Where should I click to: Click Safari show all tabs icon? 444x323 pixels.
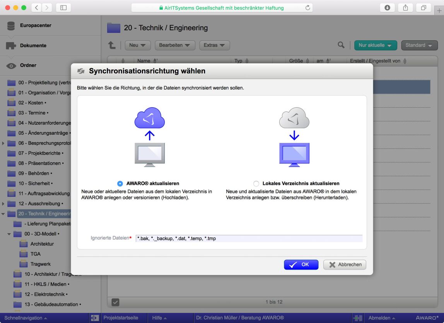pyautogui.click(x=424, y=8)
